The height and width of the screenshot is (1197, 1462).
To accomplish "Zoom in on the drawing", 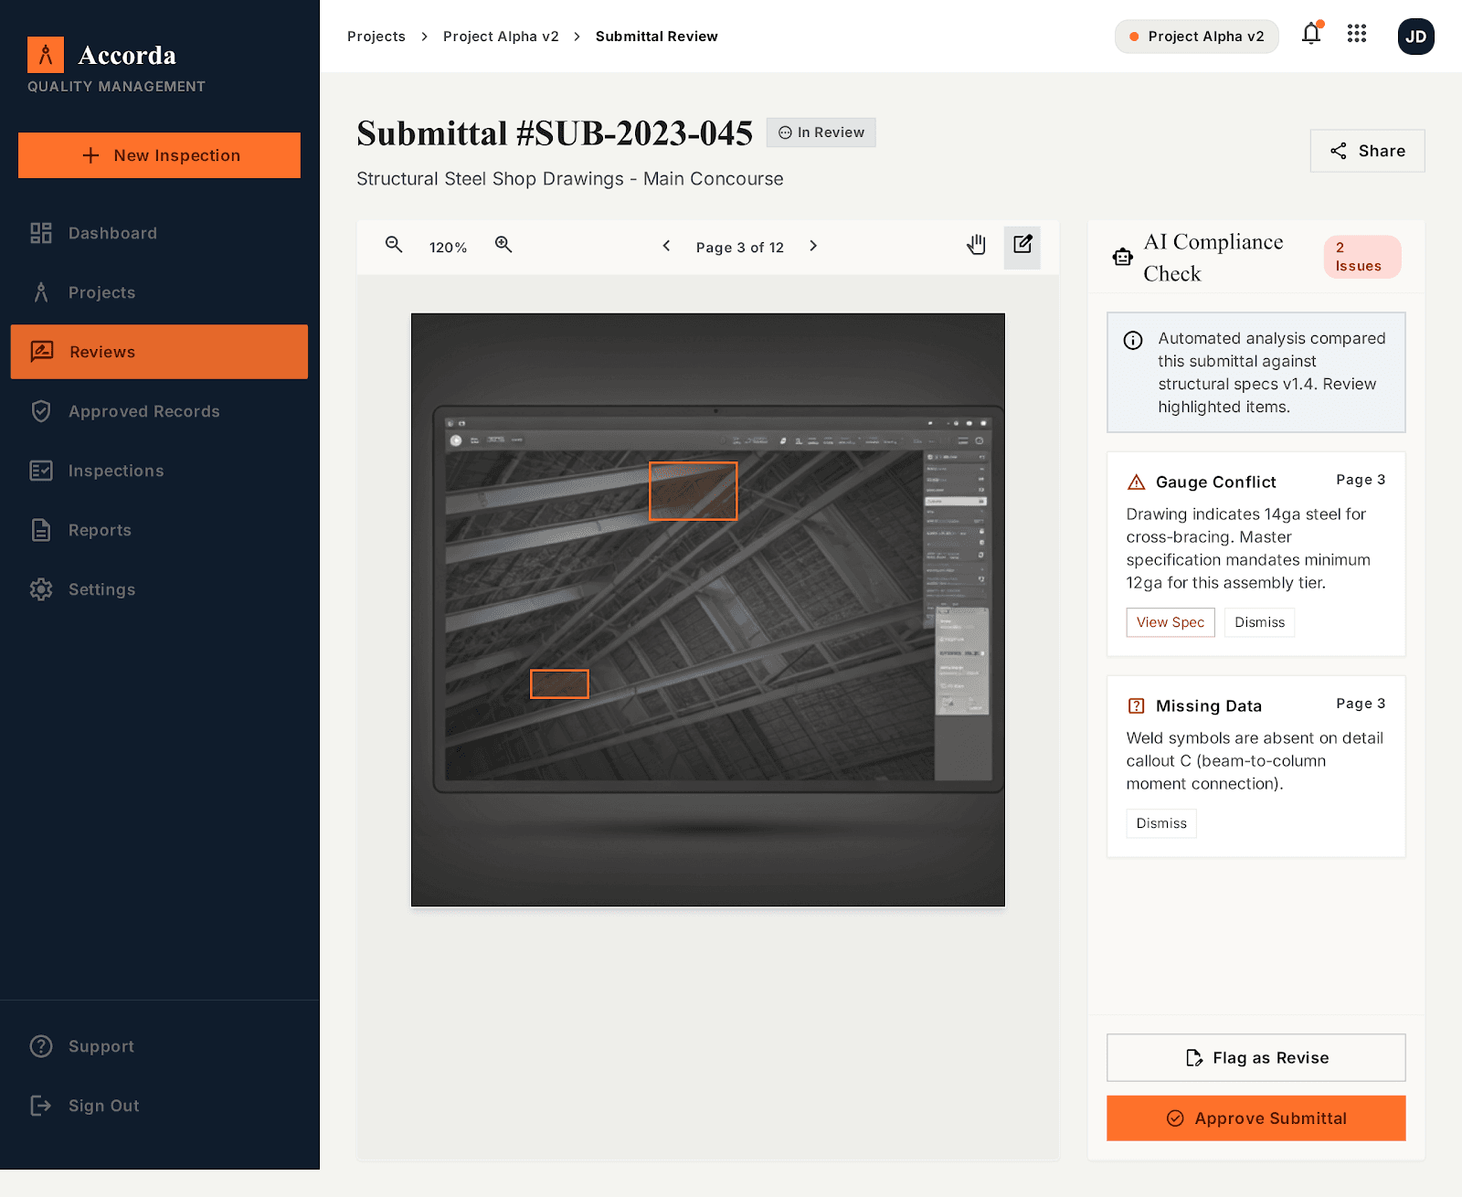I will pyautogui.click(x=503, y=245).
